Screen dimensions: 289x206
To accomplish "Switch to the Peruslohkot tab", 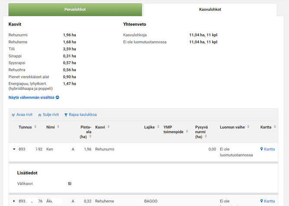I will 75,10.
